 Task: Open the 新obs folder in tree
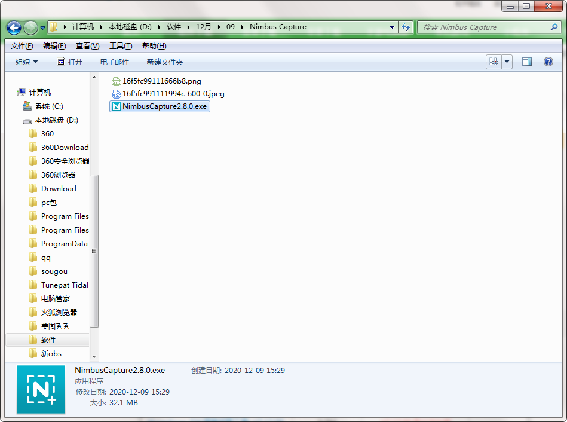click(x=45, y=354)
